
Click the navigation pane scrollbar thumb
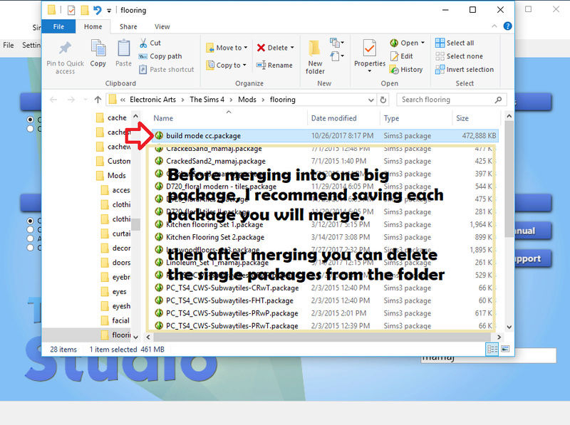tap(135, 224)
